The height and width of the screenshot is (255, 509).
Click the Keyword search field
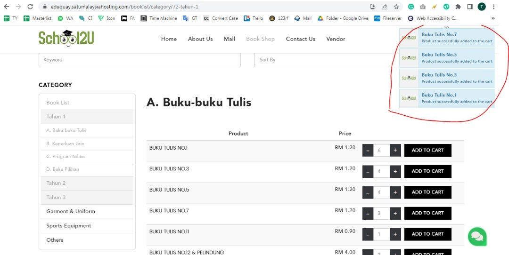coord(140,60)
